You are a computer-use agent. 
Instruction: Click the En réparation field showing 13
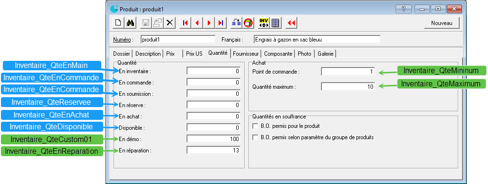tap(213, 150)
